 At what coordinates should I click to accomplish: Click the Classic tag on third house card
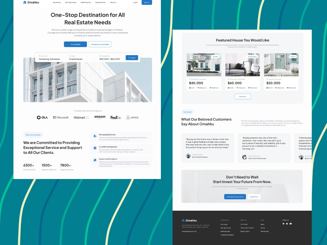pyautogui.click(x=293, y=57)
